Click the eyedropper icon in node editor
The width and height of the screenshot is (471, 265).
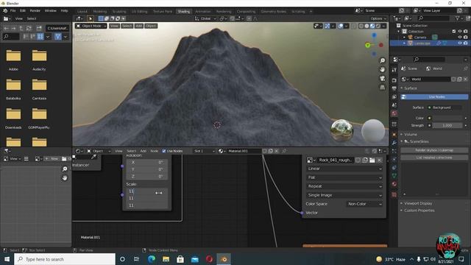93,157
